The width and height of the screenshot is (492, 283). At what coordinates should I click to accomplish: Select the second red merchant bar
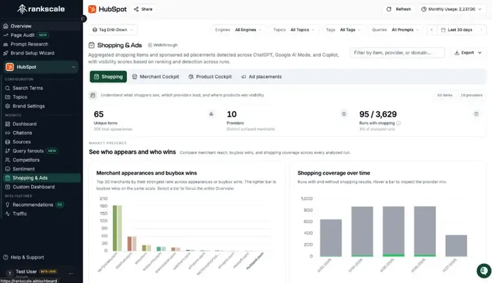pyautogui.click(x=129, y=244)
